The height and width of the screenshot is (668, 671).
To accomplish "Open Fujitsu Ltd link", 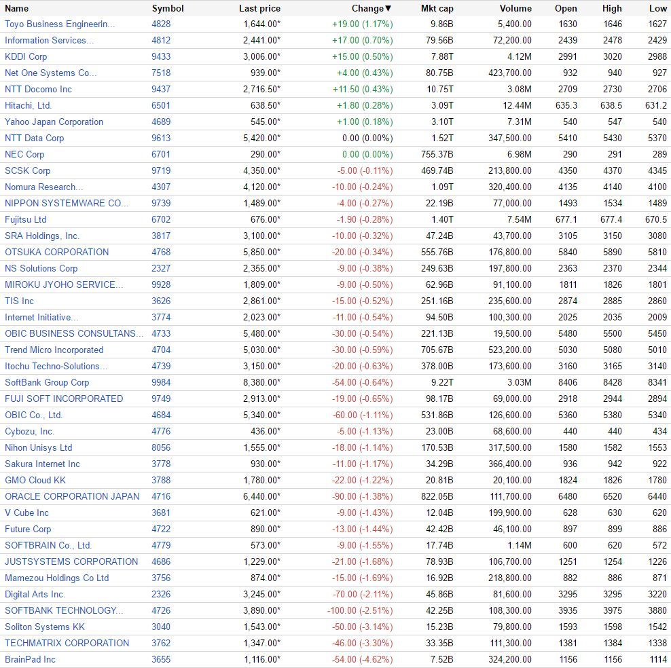I will coord(25,219).
